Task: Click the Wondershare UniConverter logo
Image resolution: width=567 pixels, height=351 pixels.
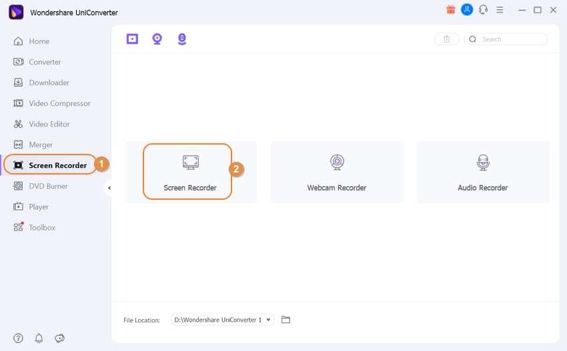Action: pyautogui.click(x=16, y=12)
